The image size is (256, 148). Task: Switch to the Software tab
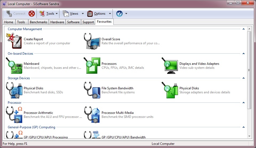(x=73, y=22)
